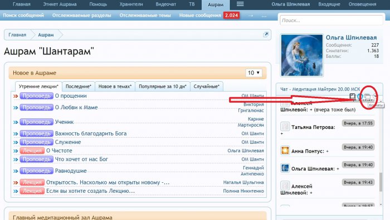Image resolution: width=390 pixels, height=220 pixels.
Task: Open 'Отслеживаемые разделы'
Action: (81, 16)
